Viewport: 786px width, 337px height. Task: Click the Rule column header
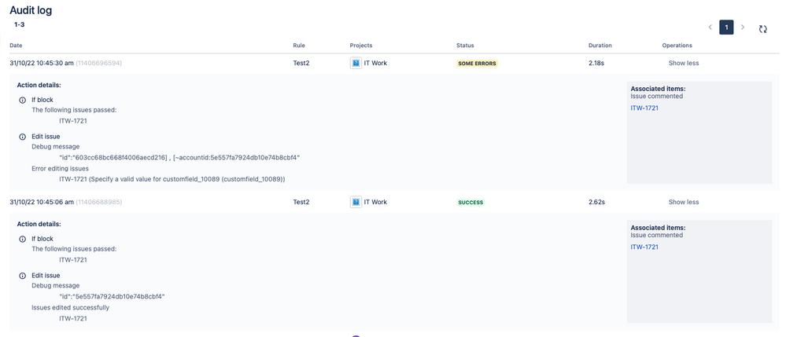299,46
